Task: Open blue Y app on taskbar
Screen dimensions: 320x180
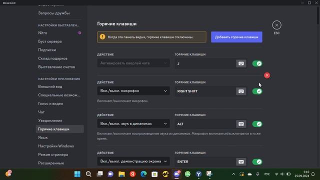Action: point(198,174)
